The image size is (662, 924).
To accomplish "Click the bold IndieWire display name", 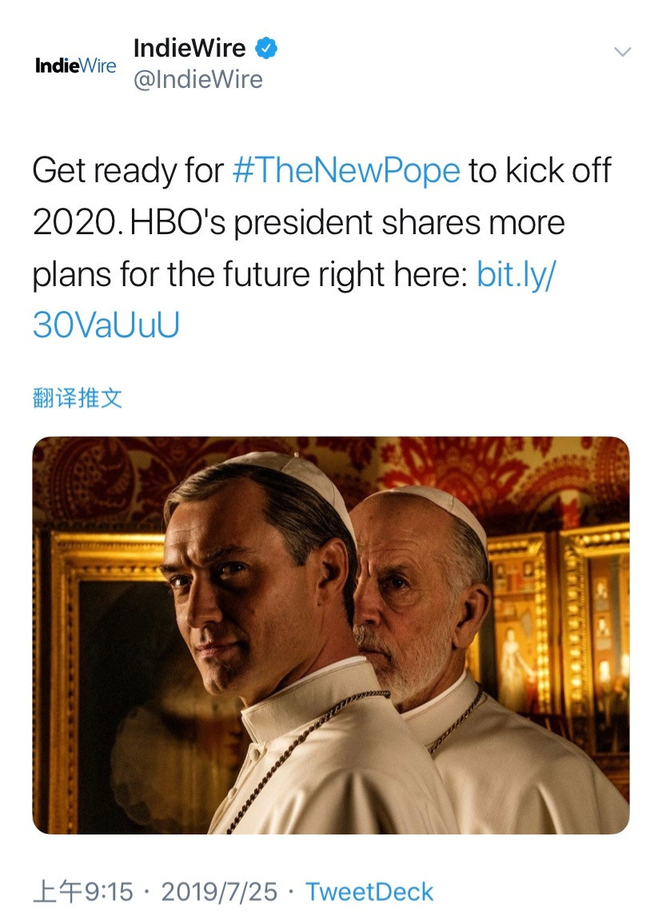I will click(x=189, y=49).
